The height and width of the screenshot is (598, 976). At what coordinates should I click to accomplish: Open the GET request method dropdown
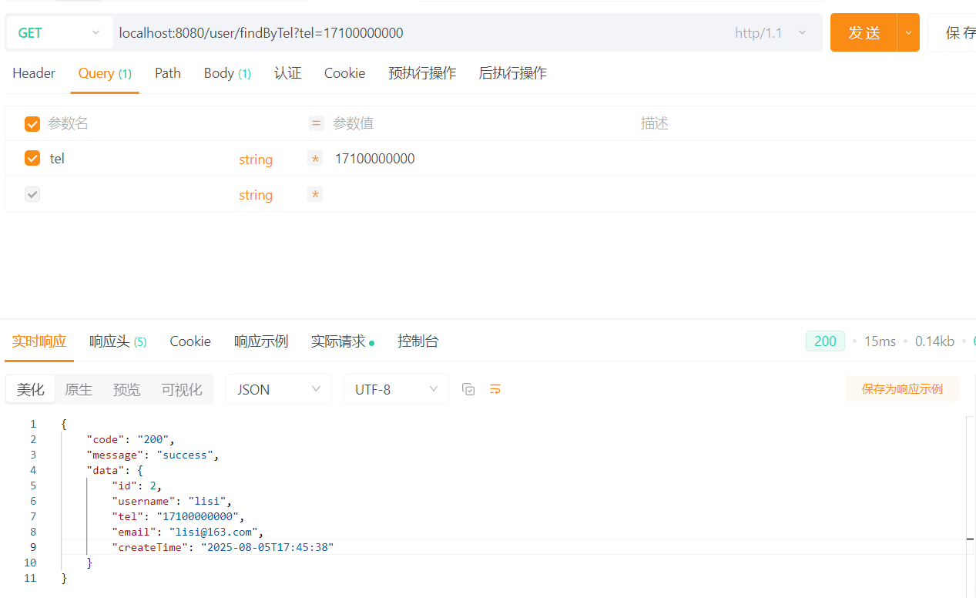[x=59, y=32]
